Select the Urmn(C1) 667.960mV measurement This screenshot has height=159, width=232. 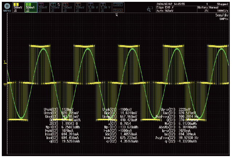tap(120, 117)
